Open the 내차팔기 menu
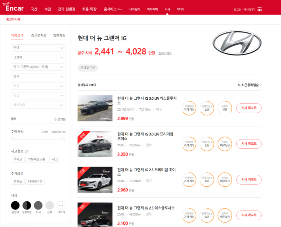The image size is (281, 227). click(135, 9)
